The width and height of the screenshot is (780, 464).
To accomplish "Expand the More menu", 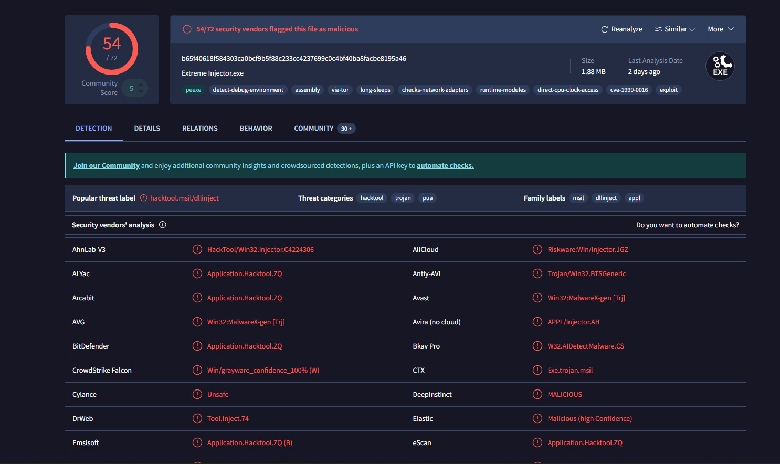I will tap(720, 29).
